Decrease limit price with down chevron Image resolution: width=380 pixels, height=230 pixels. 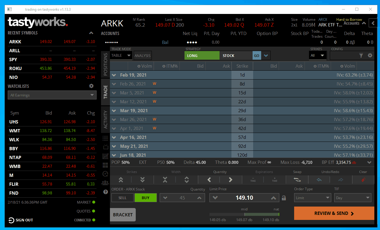215,198
